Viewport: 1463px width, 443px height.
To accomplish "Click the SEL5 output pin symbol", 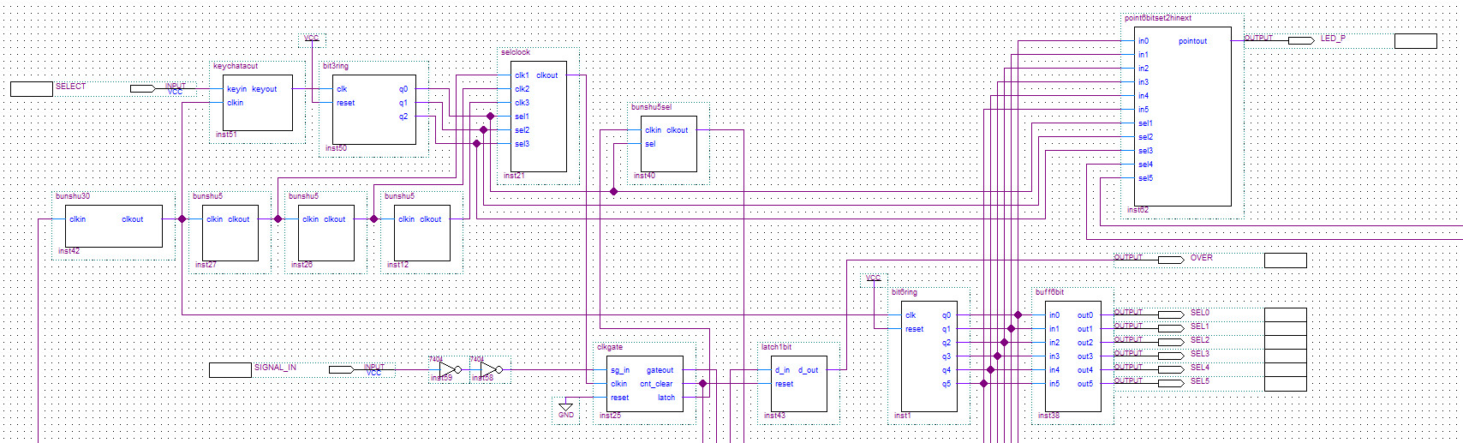I will point(1170,383).
